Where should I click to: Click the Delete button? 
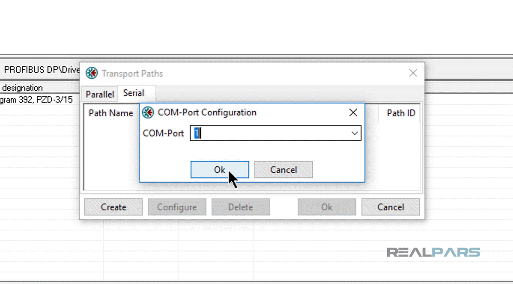pos(241,207)
